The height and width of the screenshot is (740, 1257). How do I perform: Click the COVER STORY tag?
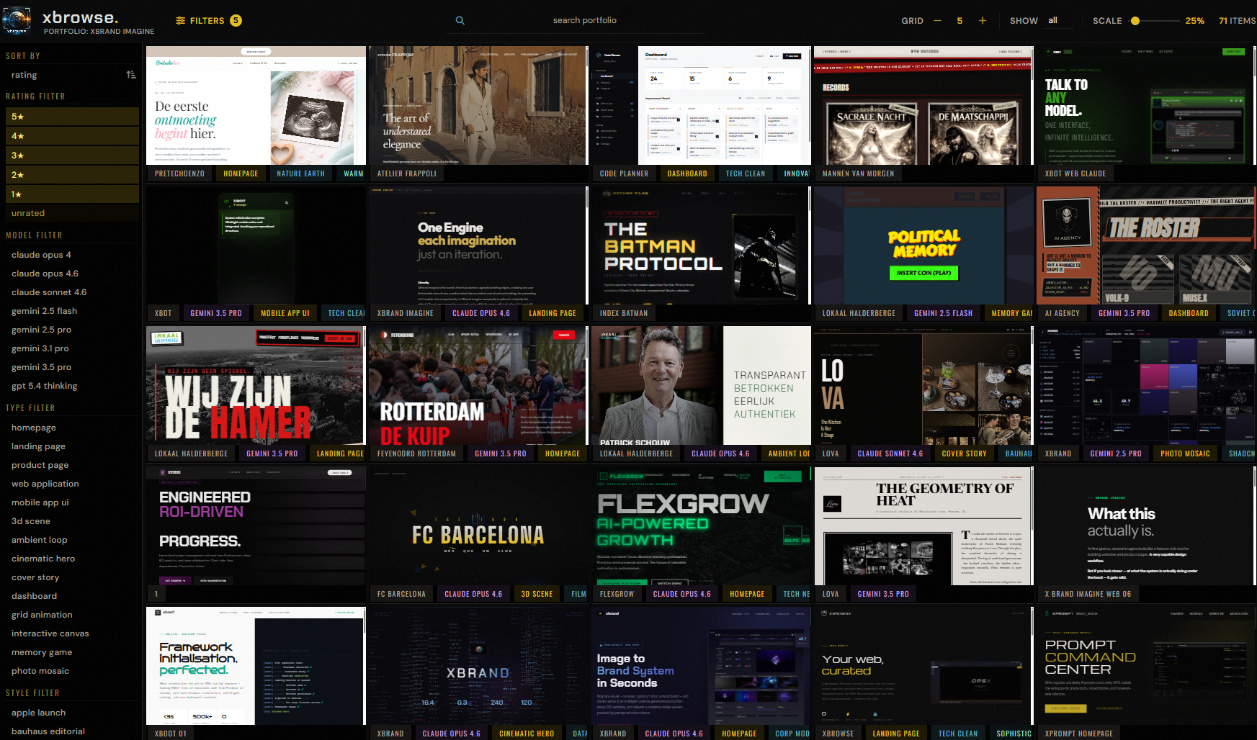coord(964,454)
